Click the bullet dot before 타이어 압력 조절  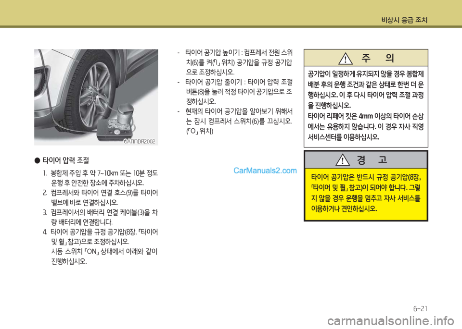[x=37, y=160]
